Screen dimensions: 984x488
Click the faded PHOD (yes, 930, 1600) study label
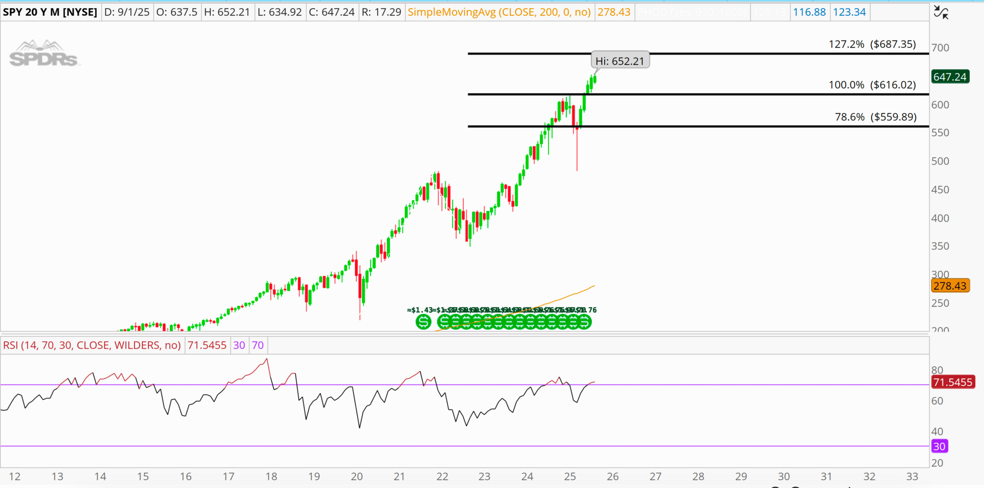pos(692,12)
